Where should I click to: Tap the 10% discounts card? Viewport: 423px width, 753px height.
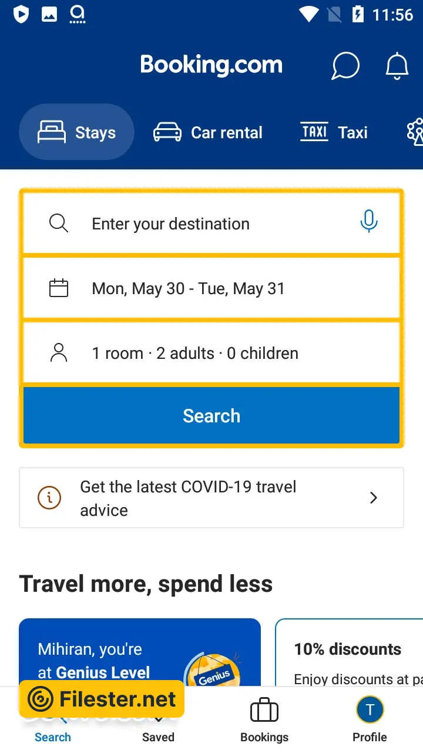point(349,653)
